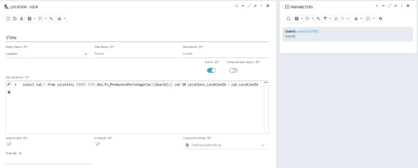The image size is (418, 168).
Task: Click printer icon in Parameters toolbar
Action: [x=356, y=19]
